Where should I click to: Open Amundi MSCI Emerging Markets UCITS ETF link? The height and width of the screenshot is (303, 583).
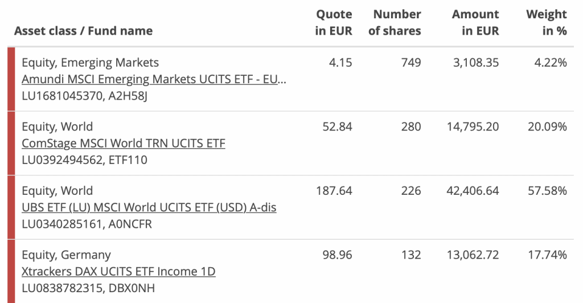pos(154,79)
